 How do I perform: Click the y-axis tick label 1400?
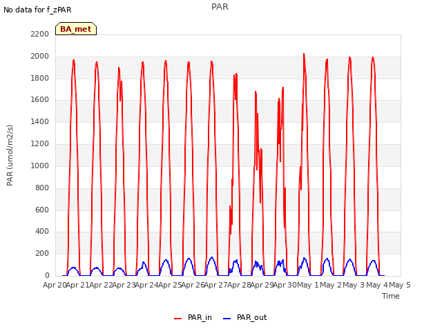coord(40,121)
